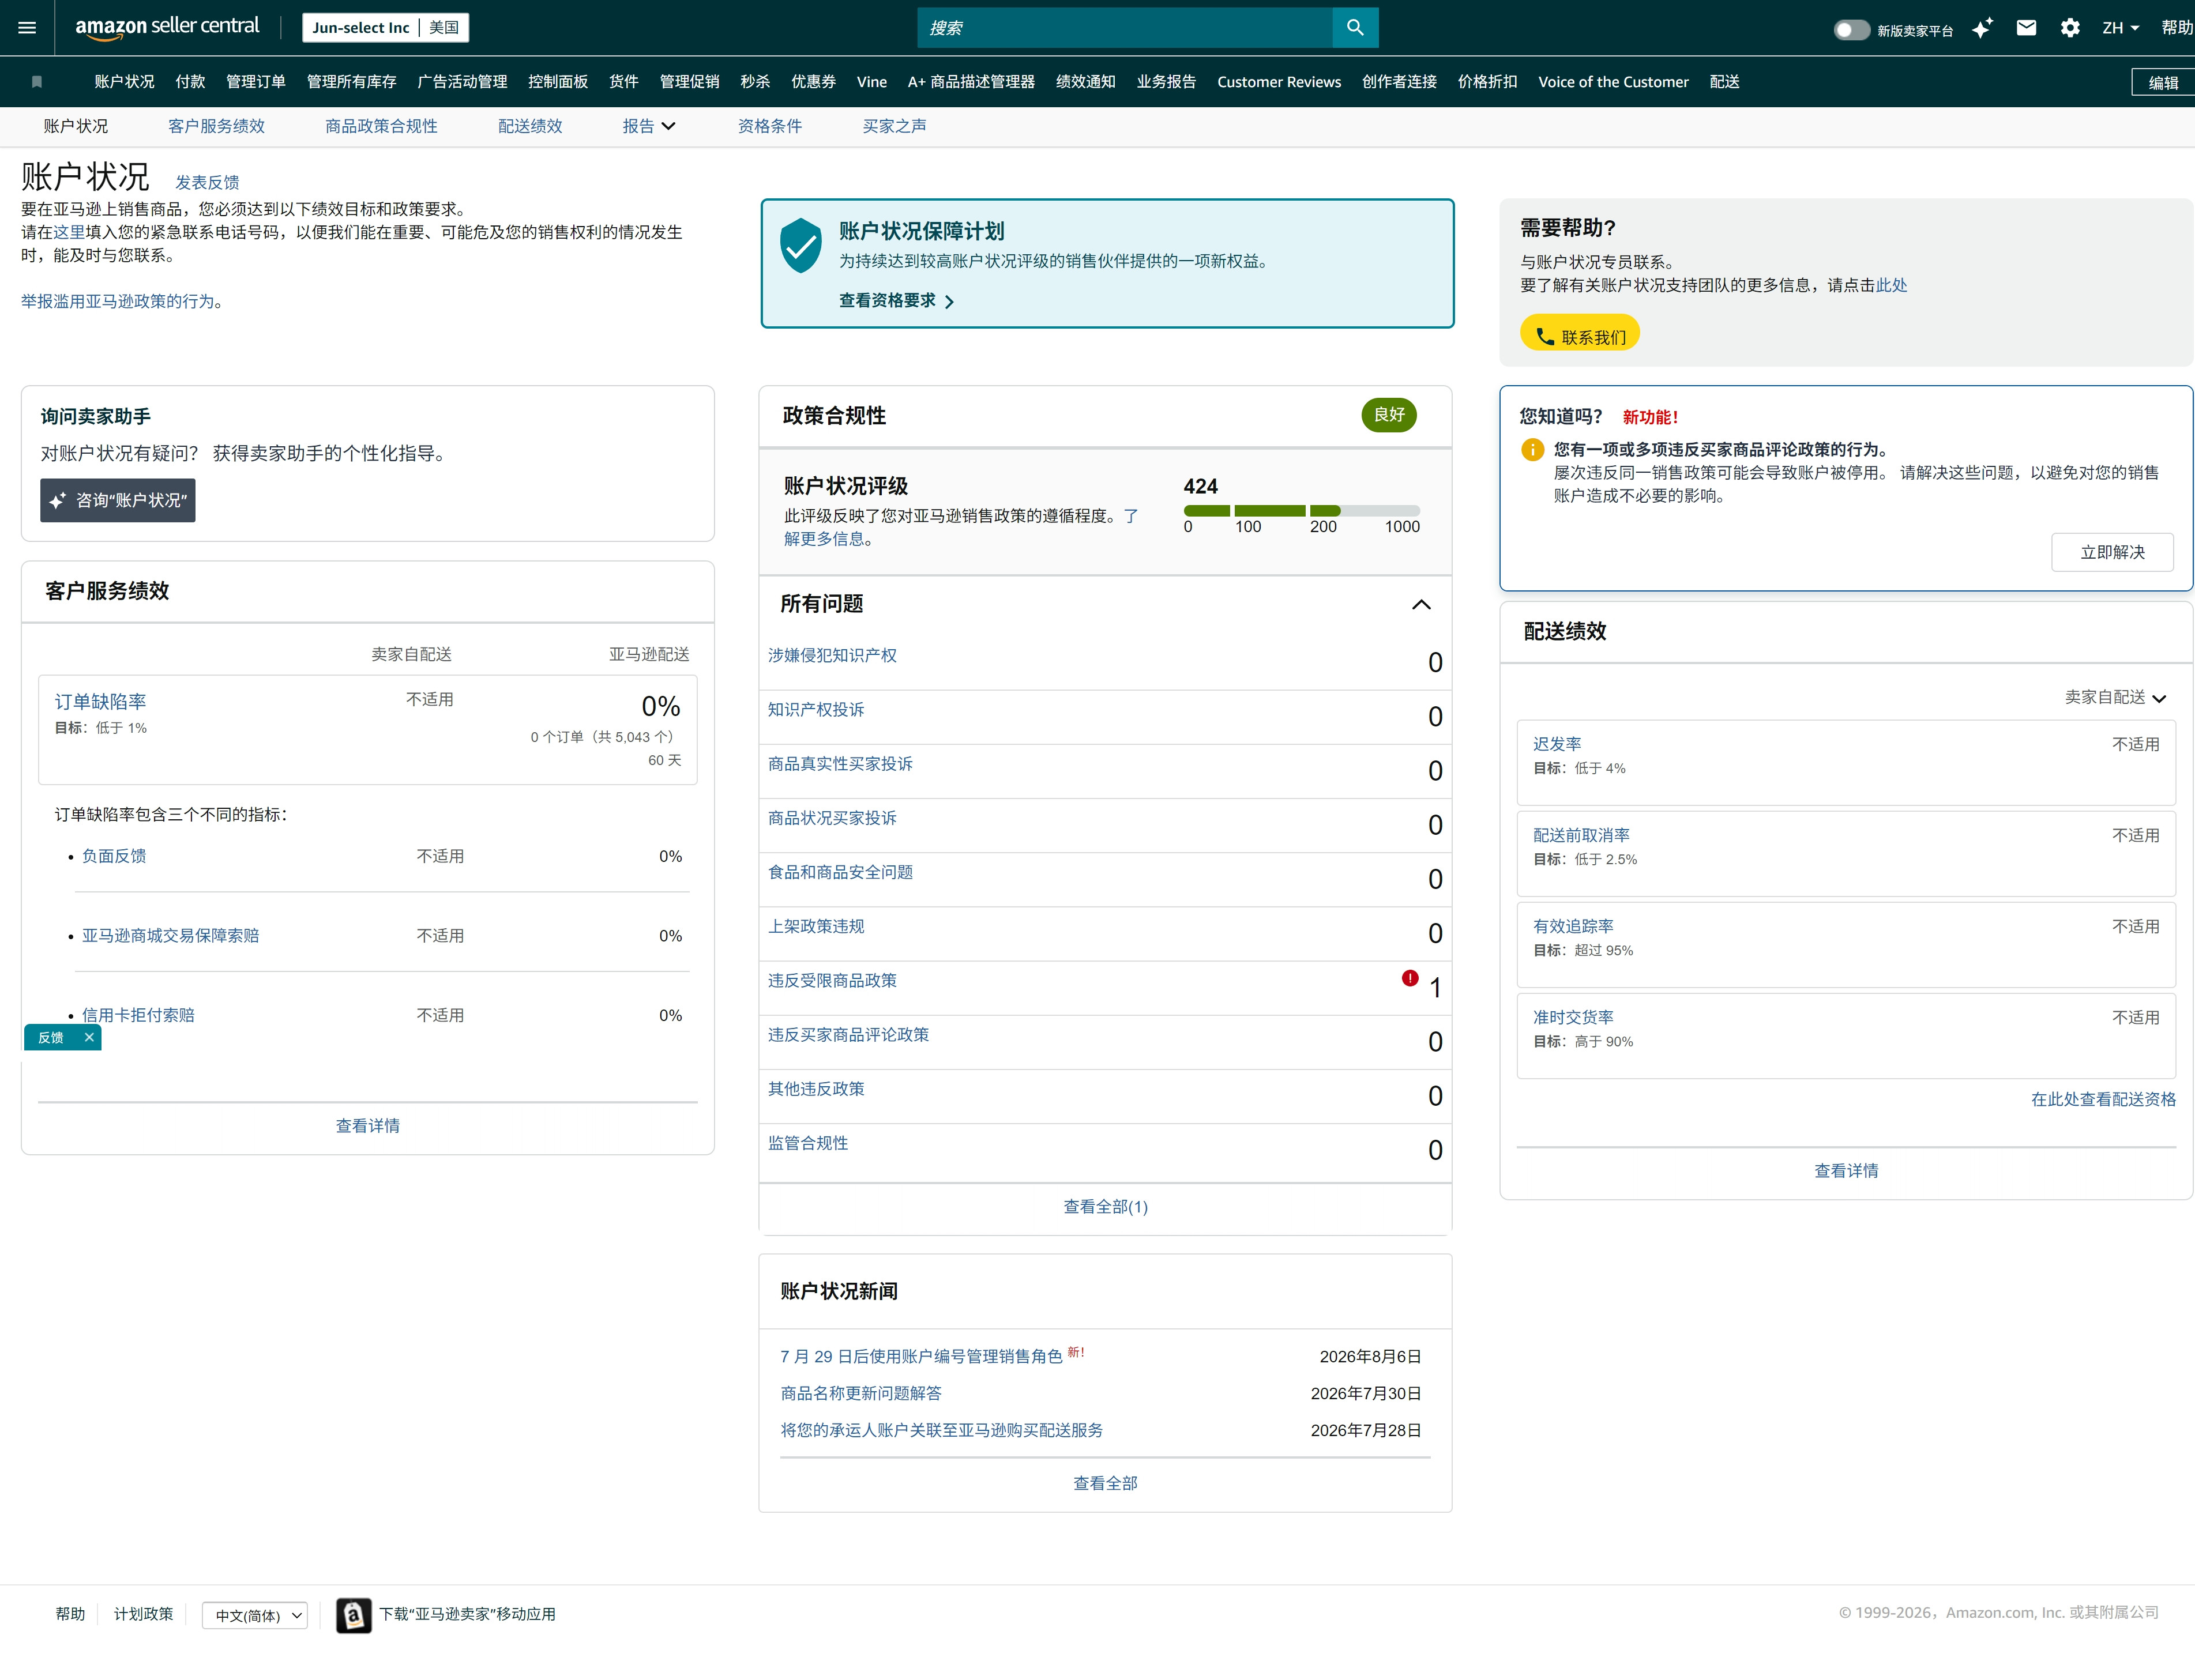The height and width of the screenshot is (1680, 2195).
Task: Click the orange info icon in notice card
Action: [x=1532, y=450]
